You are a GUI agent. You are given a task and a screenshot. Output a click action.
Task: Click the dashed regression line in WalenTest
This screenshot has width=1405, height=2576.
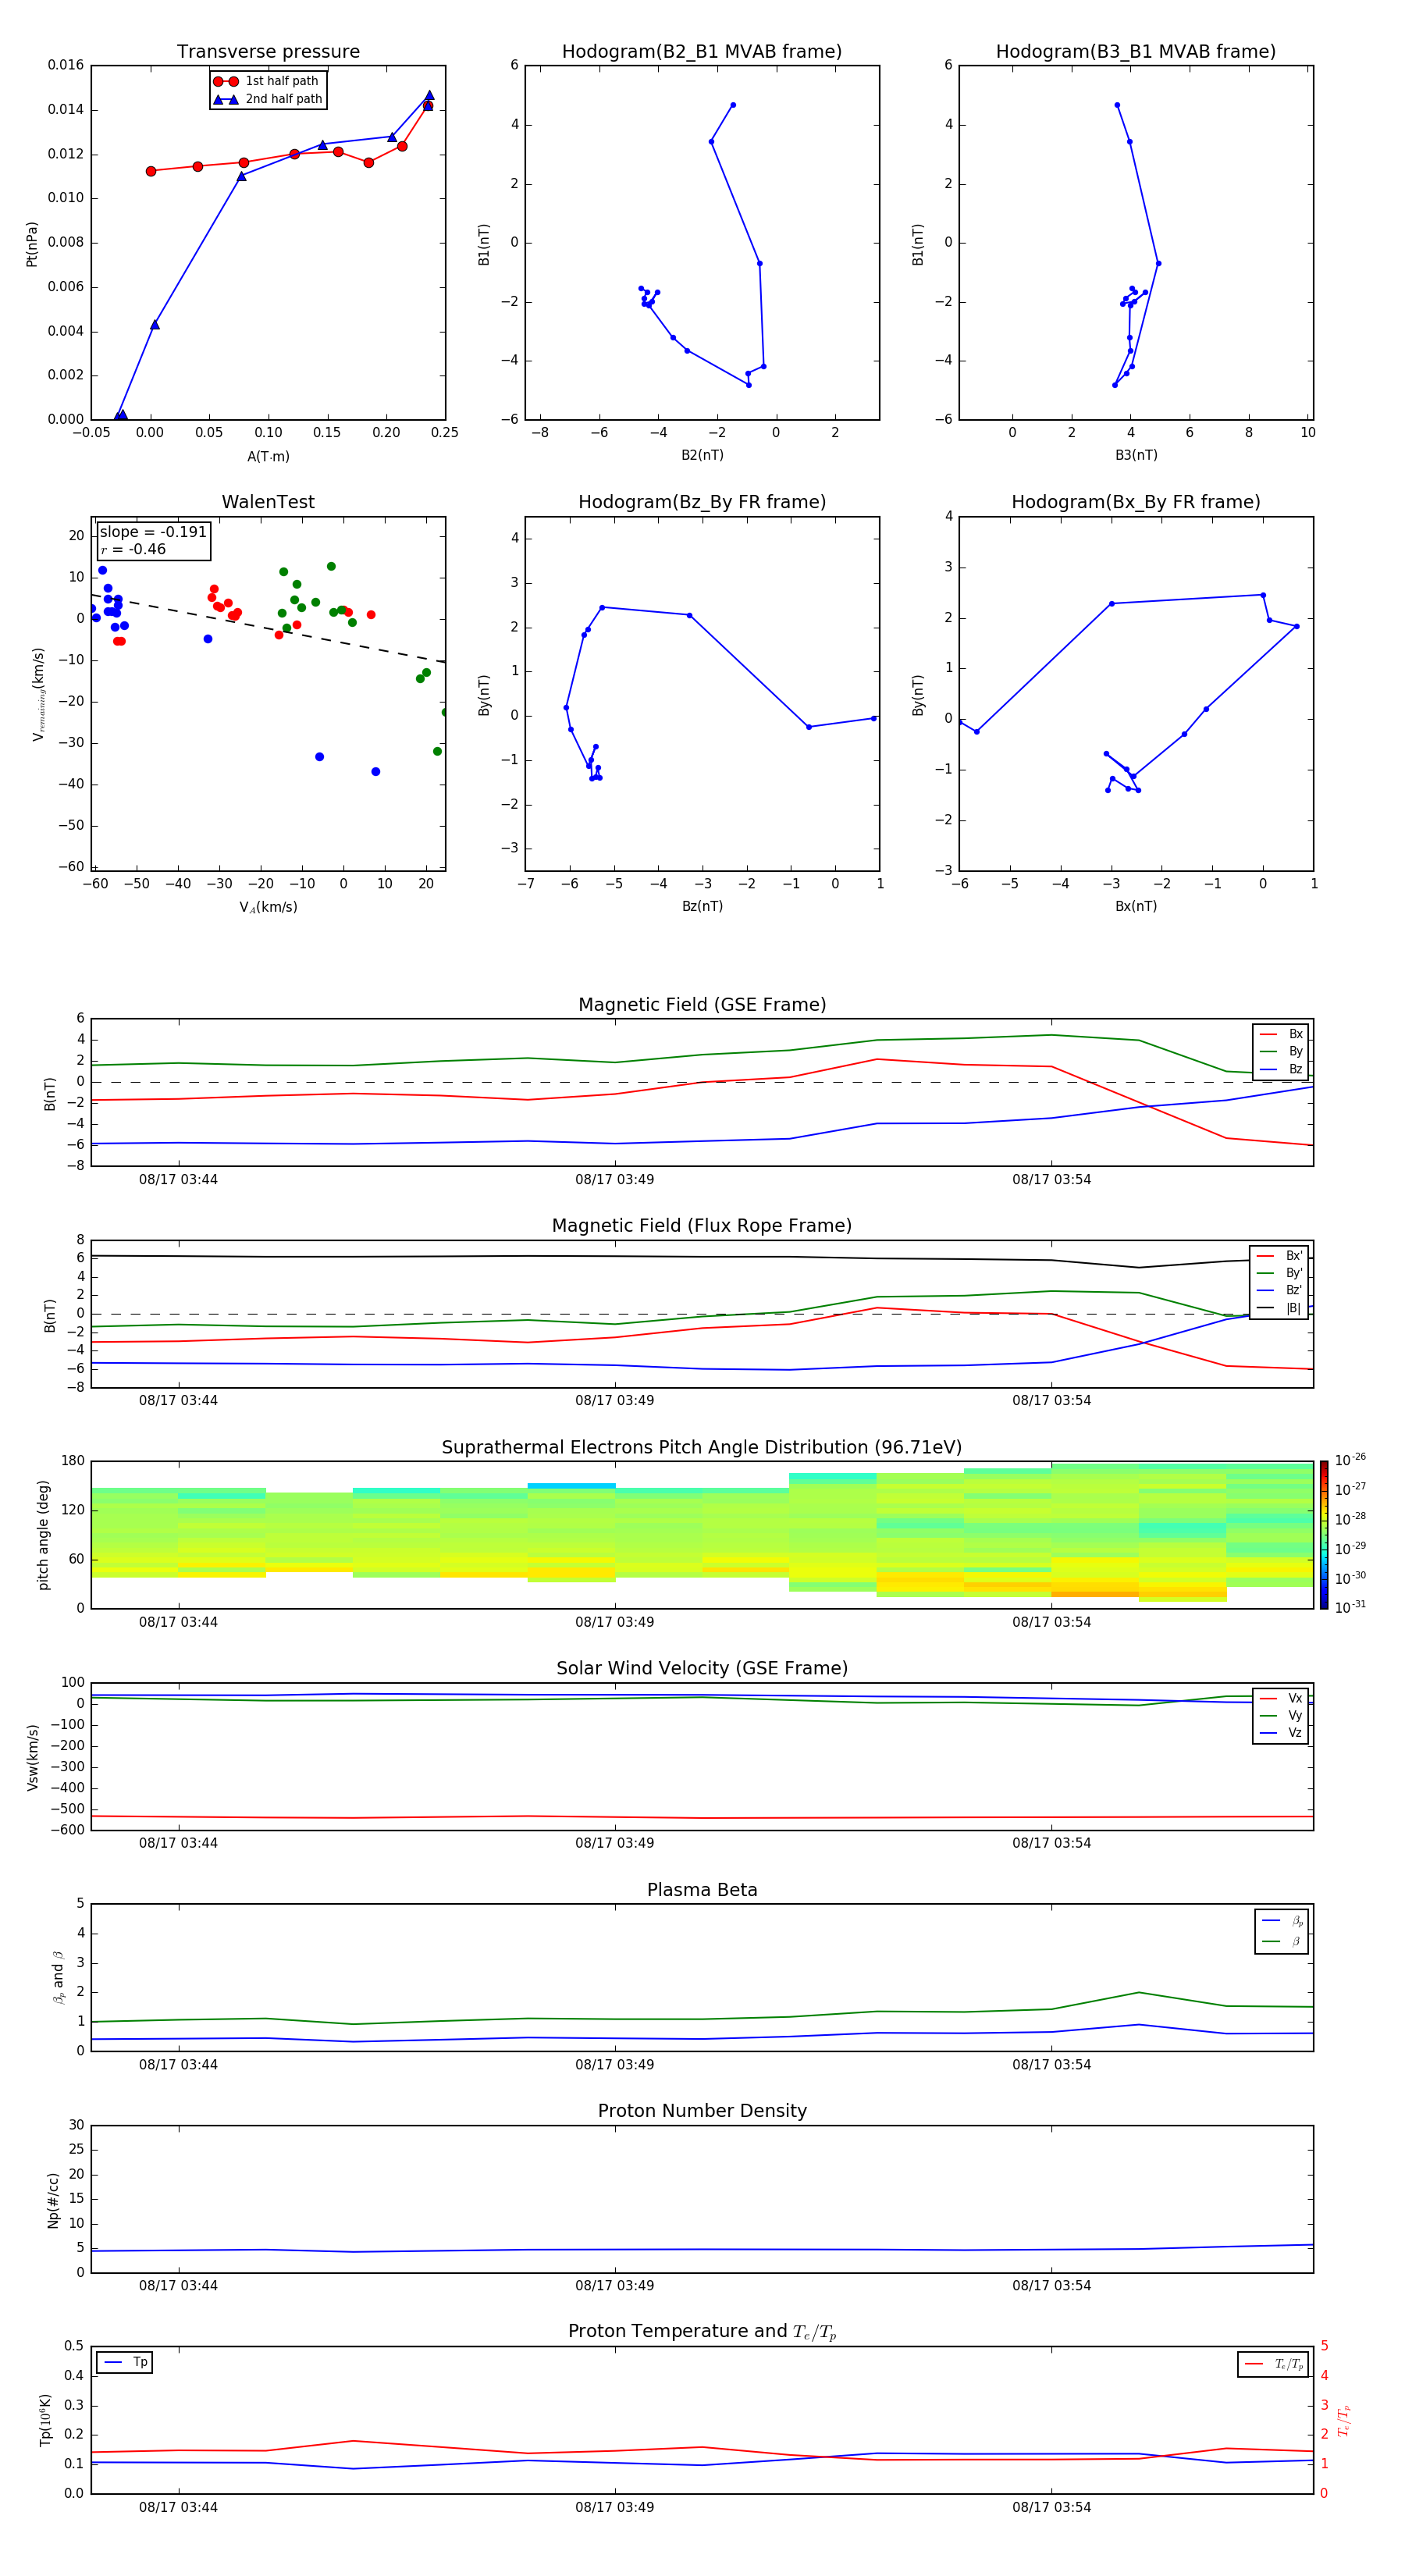point(268,629)
